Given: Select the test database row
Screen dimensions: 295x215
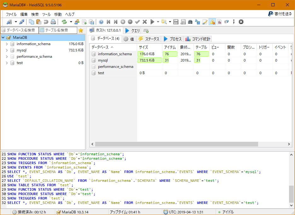Looking at the screenshot, I should 101,73.
